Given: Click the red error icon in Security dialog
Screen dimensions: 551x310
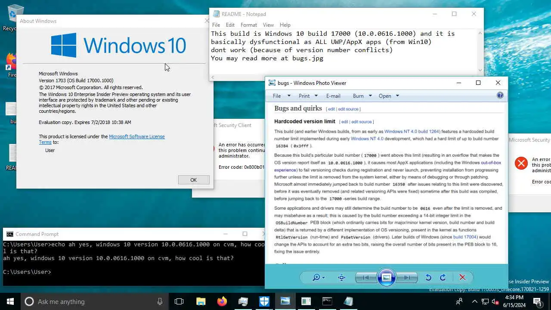Looking at the screenshot, I should pos(521,163).
